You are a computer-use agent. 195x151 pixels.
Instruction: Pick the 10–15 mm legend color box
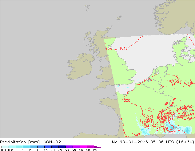[x=41, y=147]
